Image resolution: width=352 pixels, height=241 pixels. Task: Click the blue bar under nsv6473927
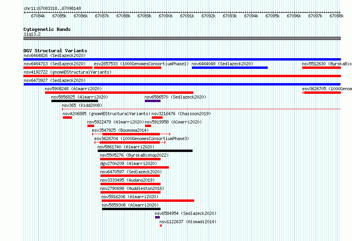point(182,84)
